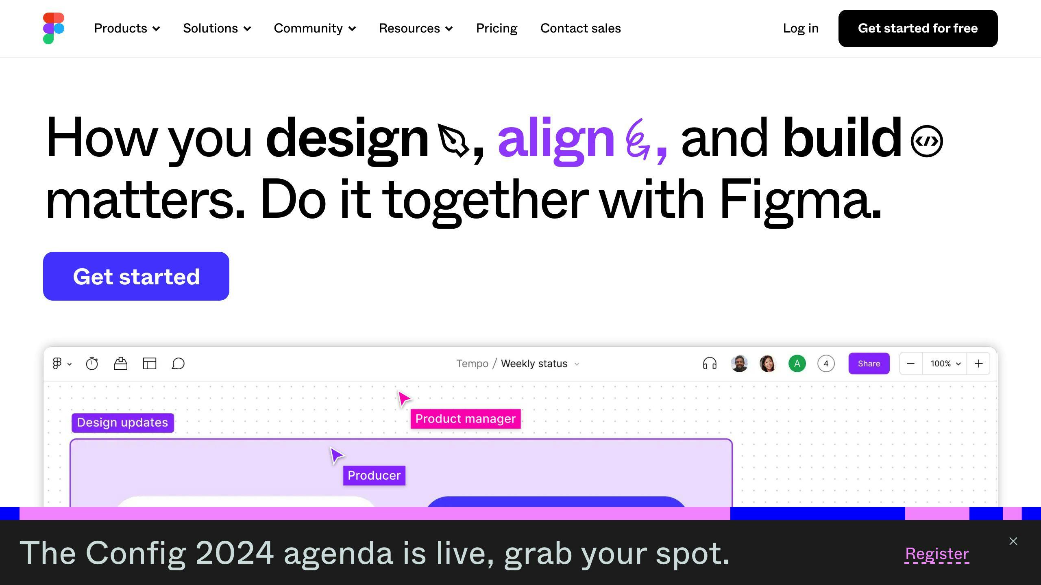This screenshot has width=1041, height=585.
Task: Expand the Weekly status file breadcrumb
Action: (578, 364)
